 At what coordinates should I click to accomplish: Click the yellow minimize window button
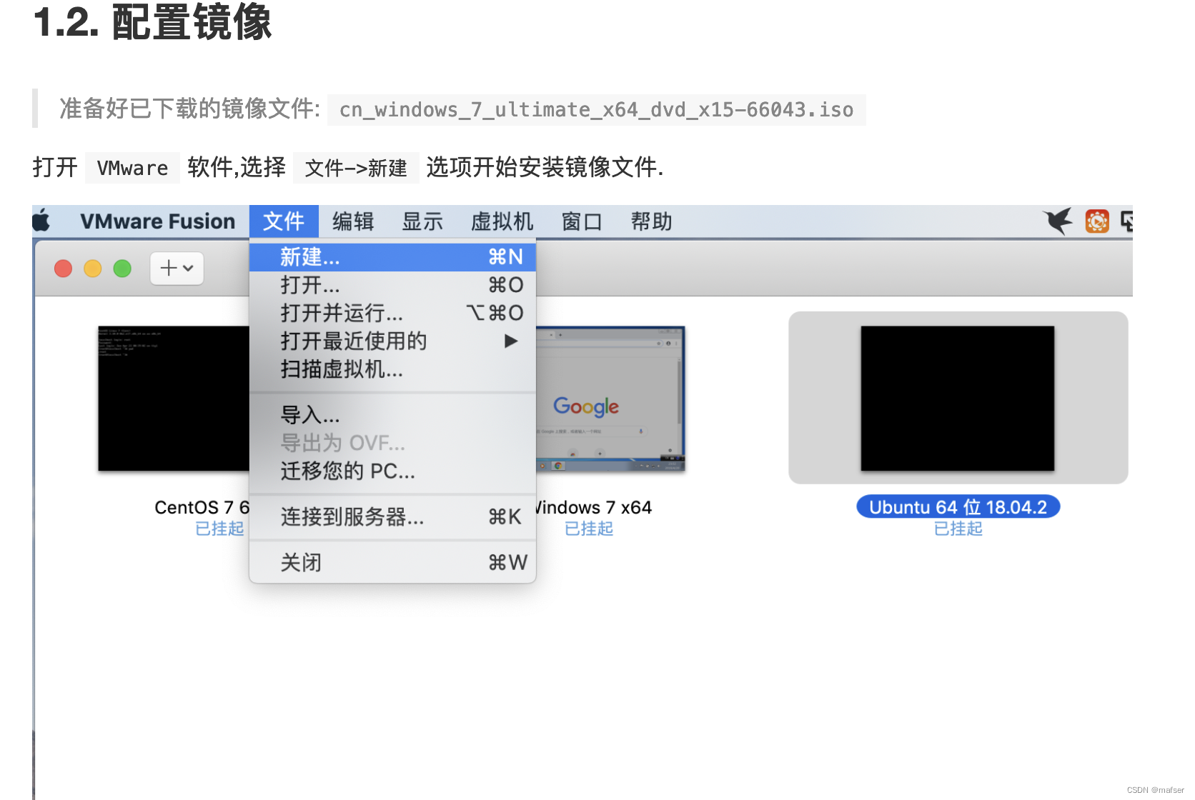click(x=93, y=269)
